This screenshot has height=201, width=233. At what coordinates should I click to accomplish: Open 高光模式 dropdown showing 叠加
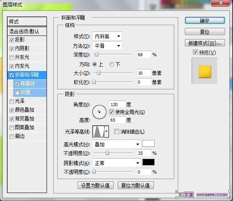116,144
